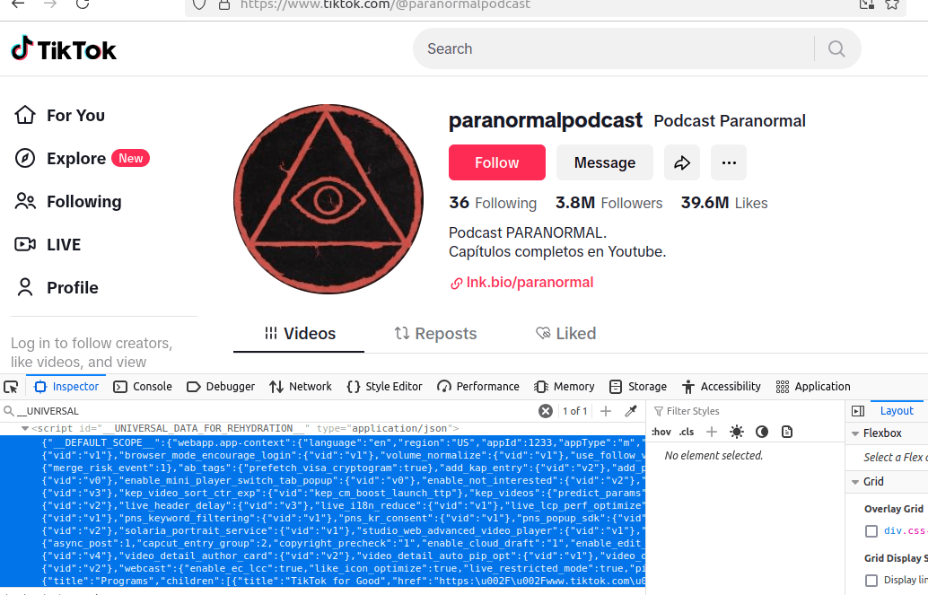Click the TikTok search input field

616,48
